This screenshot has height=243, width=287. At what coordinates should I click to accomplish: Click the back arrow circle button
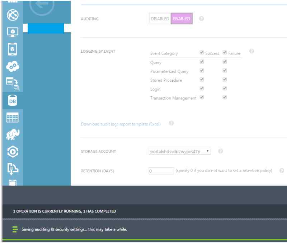tap(42, 5)
